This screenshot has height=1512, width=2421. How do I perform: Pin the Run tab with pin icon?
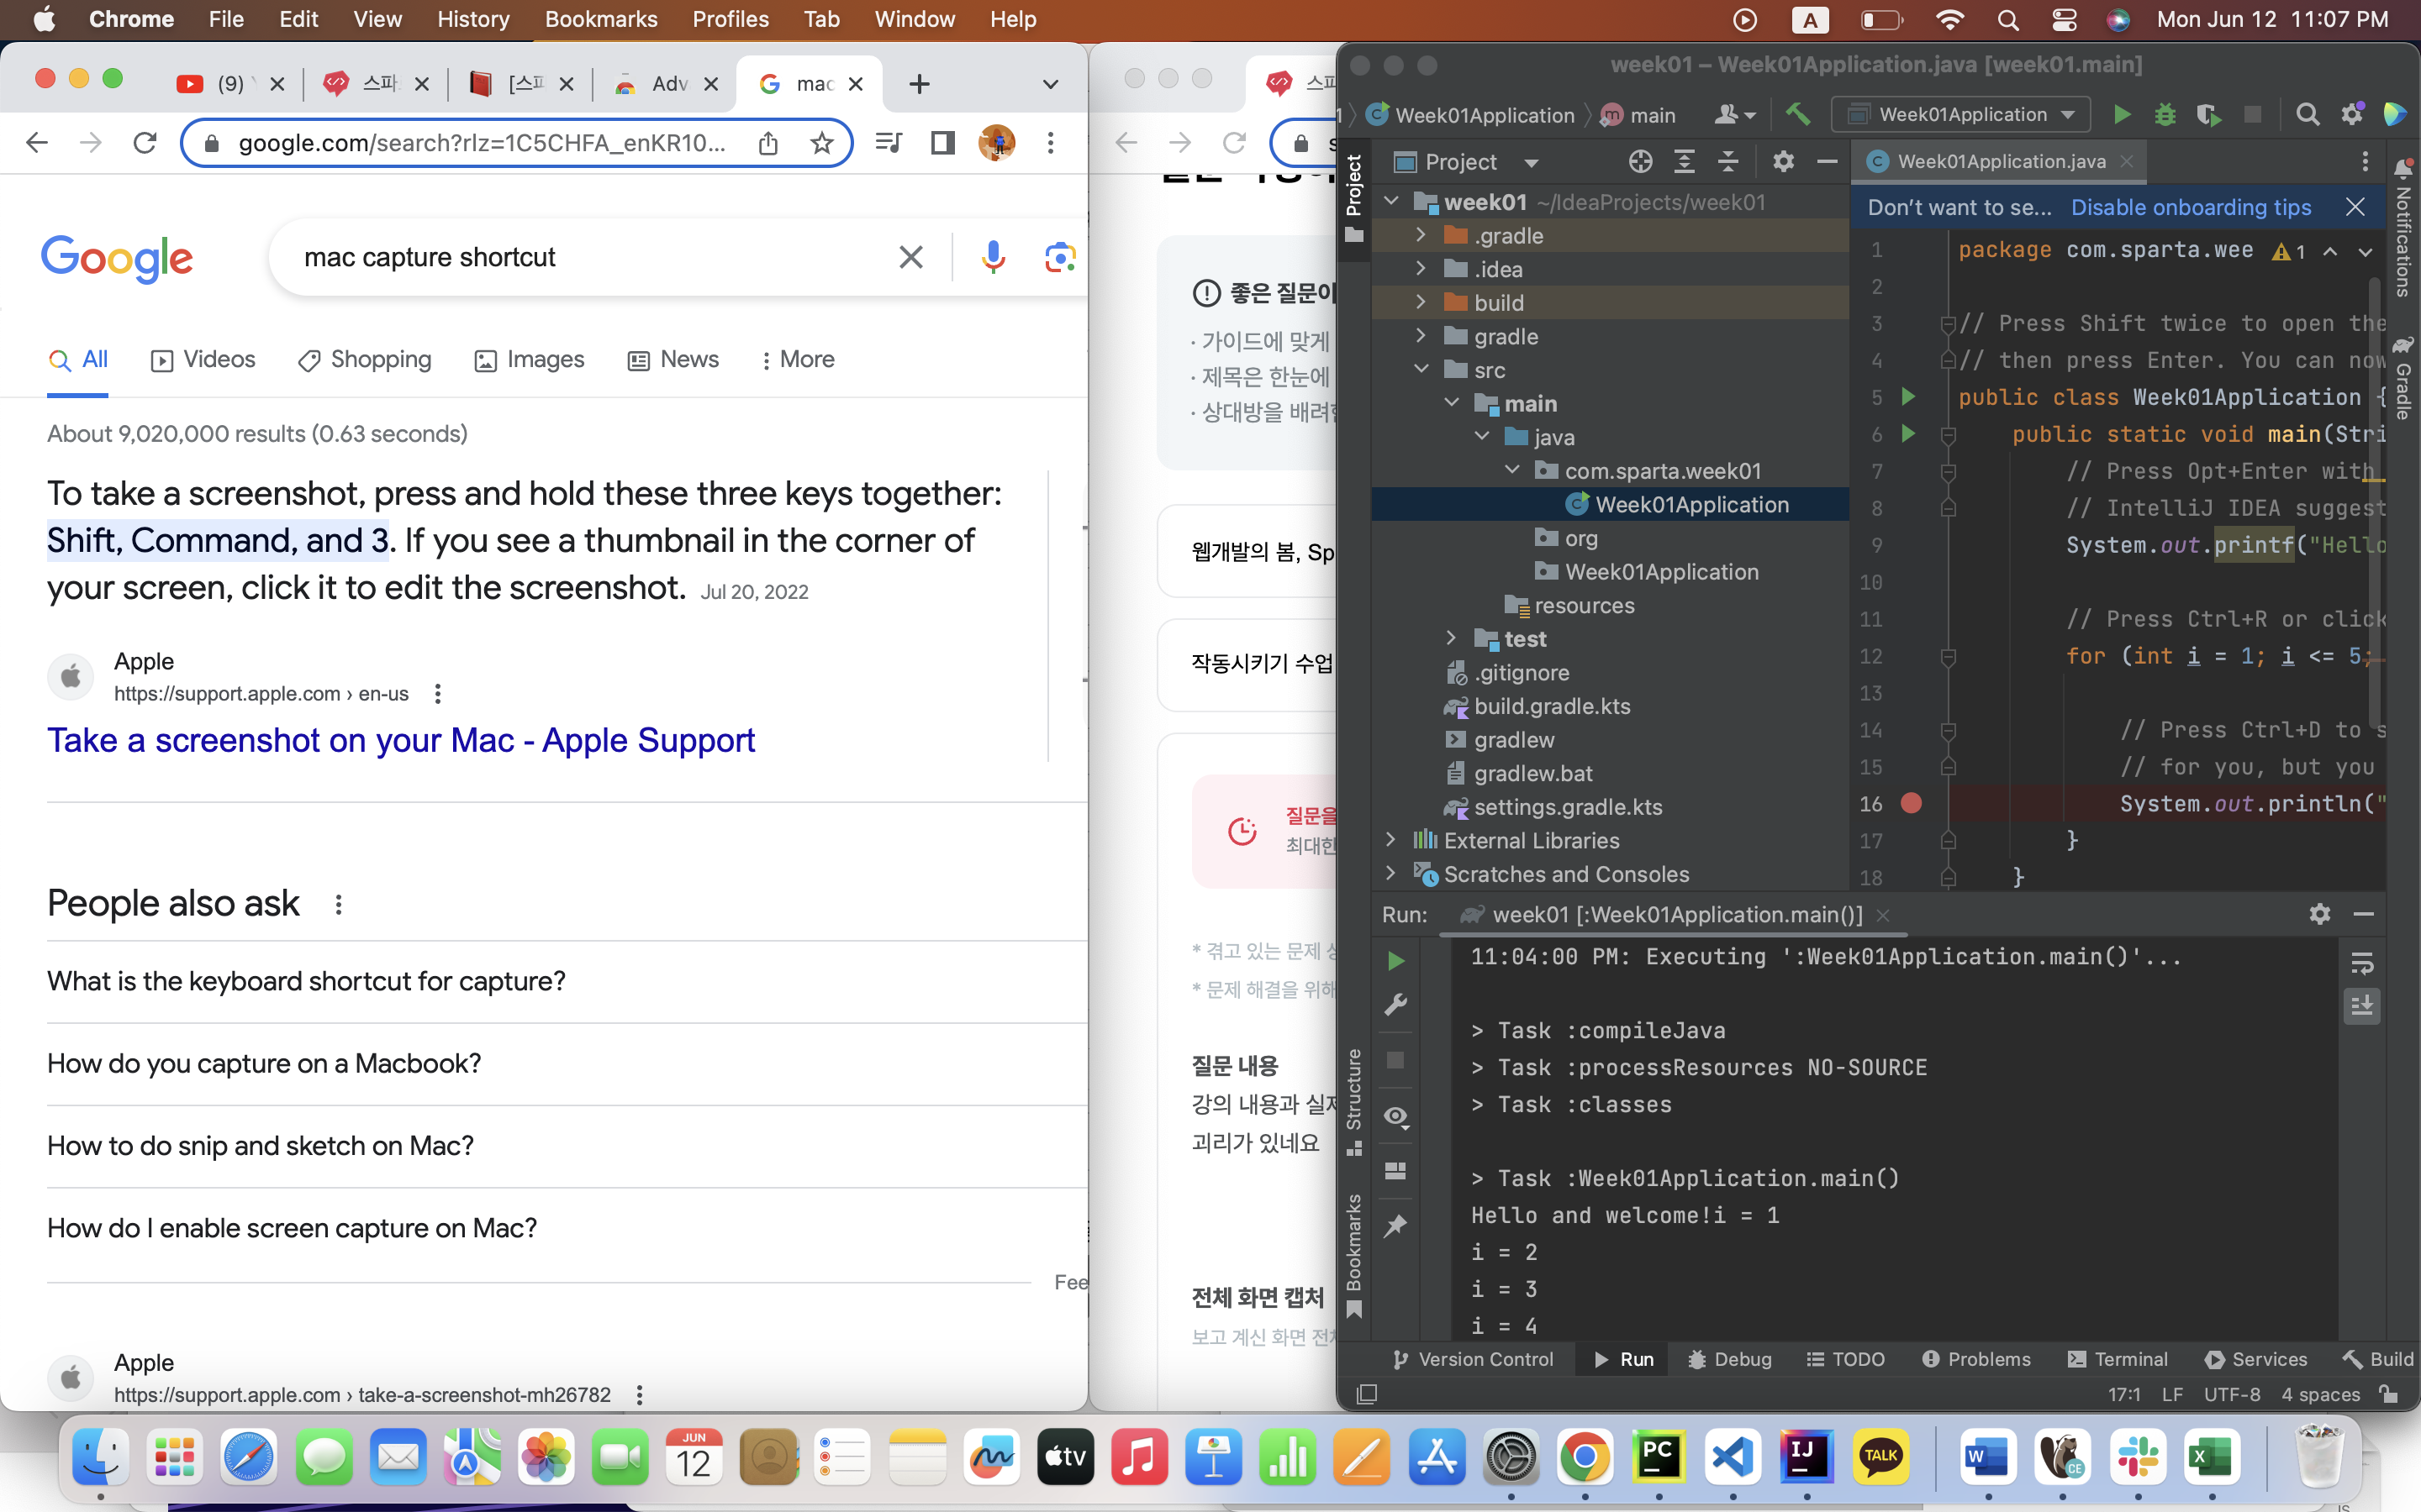click(x=1395, y=1225)
